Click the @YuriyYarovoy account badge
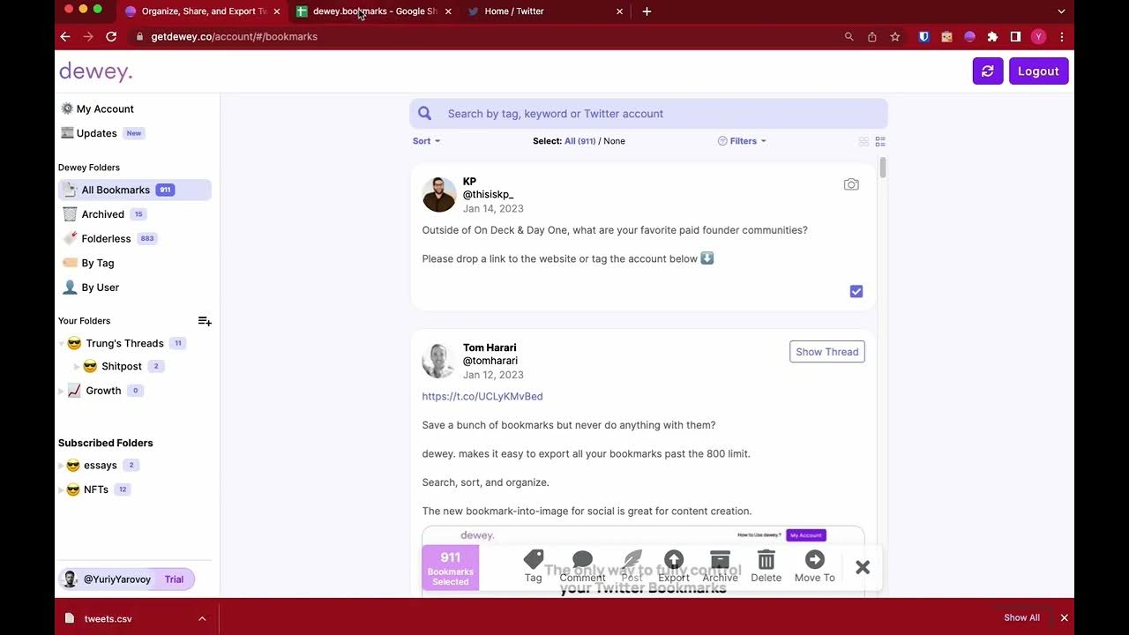1129x635 pixels. tap(127, 579)
